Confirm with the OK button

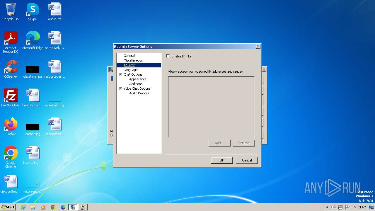tap(222, 160)
